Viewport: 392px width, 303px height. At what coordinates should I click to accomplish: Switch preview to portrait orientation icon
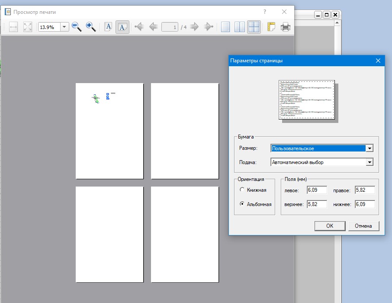[108, 27]
